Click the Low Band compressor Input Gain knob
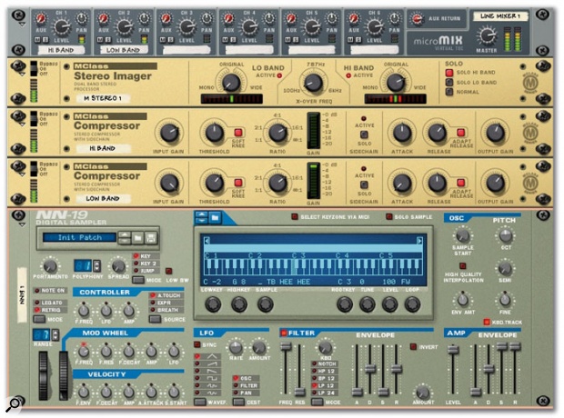The image size is (564, 418). click(168, 183)
